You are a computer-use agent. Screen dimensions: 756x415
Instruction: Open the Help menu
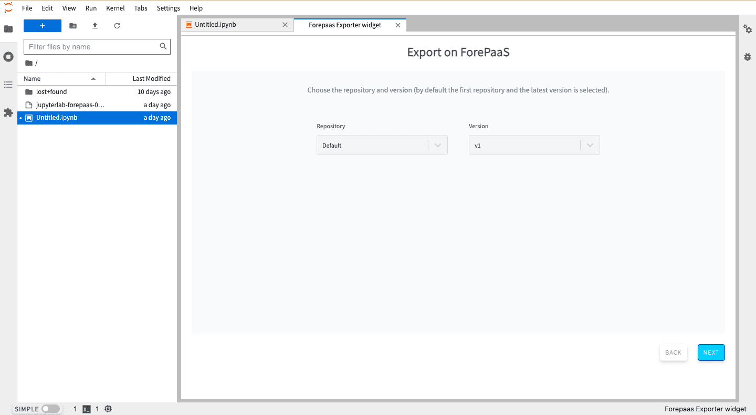(x=196, y=8)
